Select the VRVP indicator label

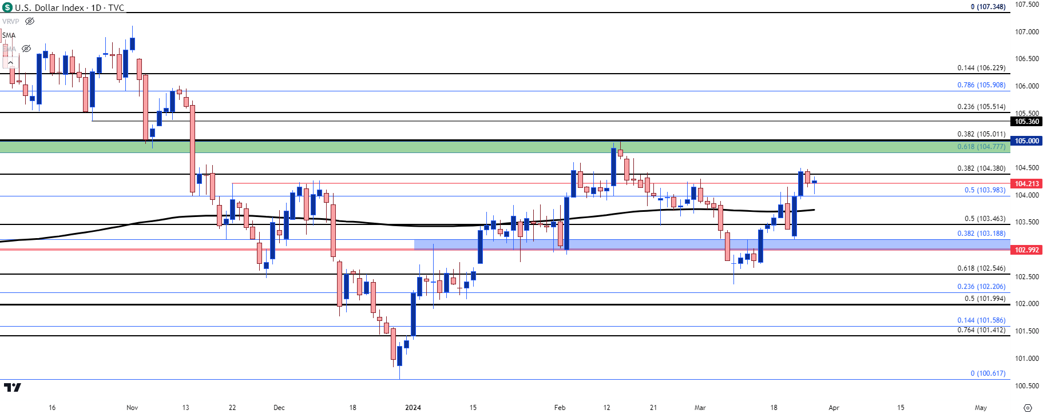pyautogui.click(x=10, y=21)
